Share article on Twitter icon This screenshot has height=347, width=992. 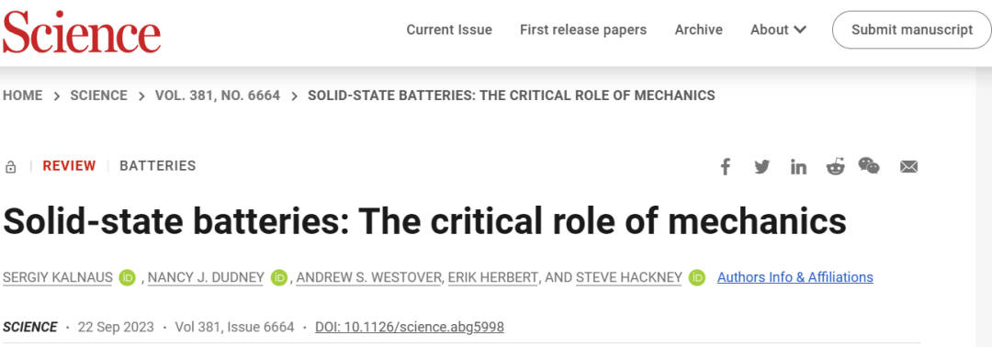[x=761, y=167]
